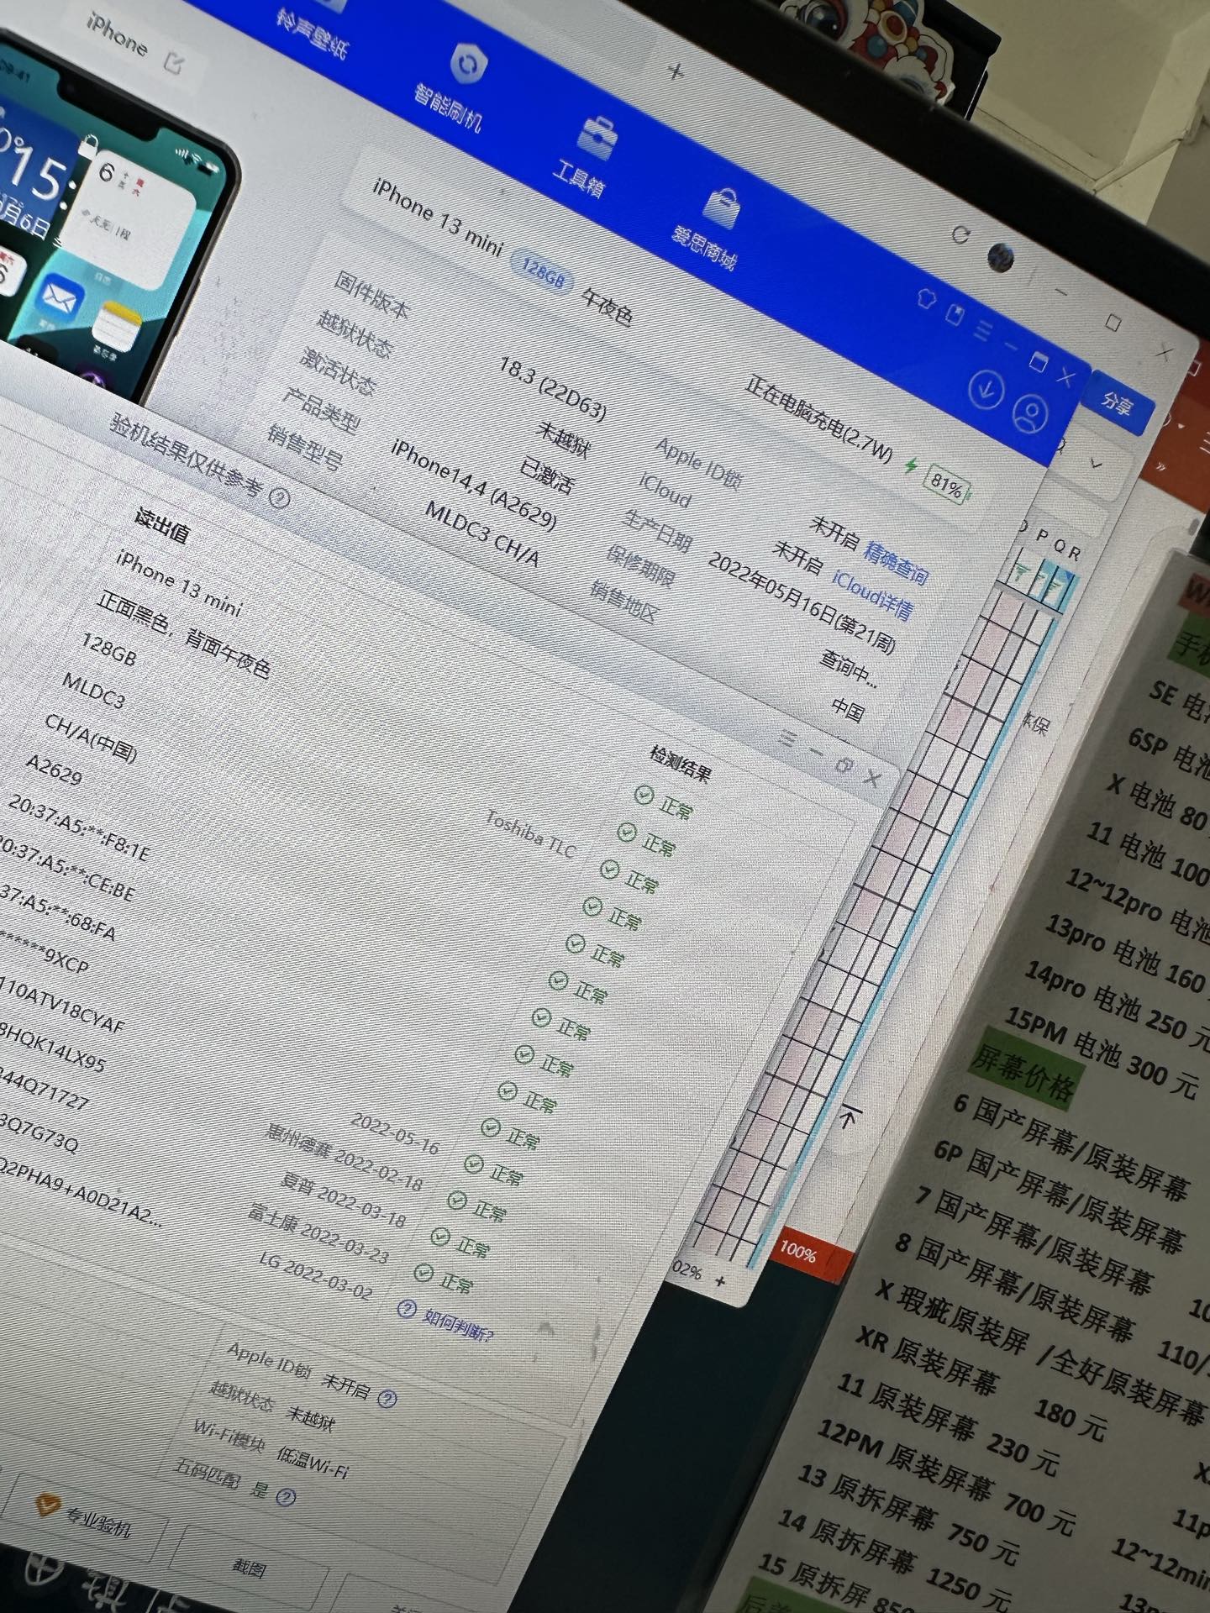Expand the chevron dropdown below 分享
Screen dimensions: 1210x1613
(1096, 463)
